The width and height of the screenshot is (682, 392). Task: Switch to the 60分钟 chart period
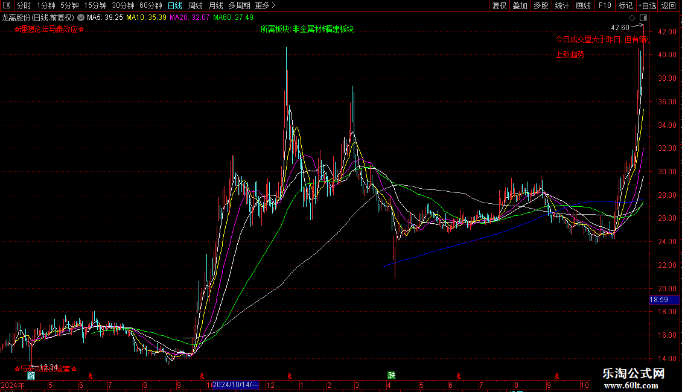[x=150, y=5]
